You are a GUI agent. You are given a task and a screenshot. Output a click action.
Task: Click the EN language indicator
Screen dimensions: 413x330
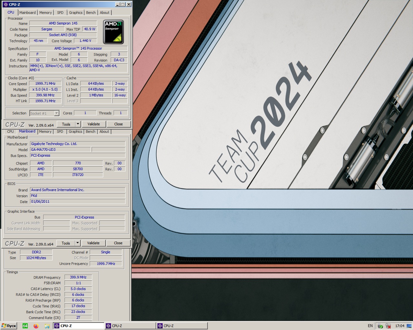coord(370,326)
